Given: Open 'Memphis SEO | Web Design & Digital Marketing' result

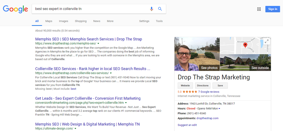Looking at the screenshot, I should pos(87,124).
